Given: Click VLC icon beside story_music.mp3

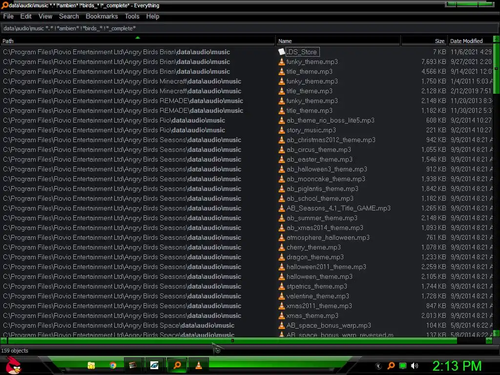Looking at the screenshot, I should (281, 130).
